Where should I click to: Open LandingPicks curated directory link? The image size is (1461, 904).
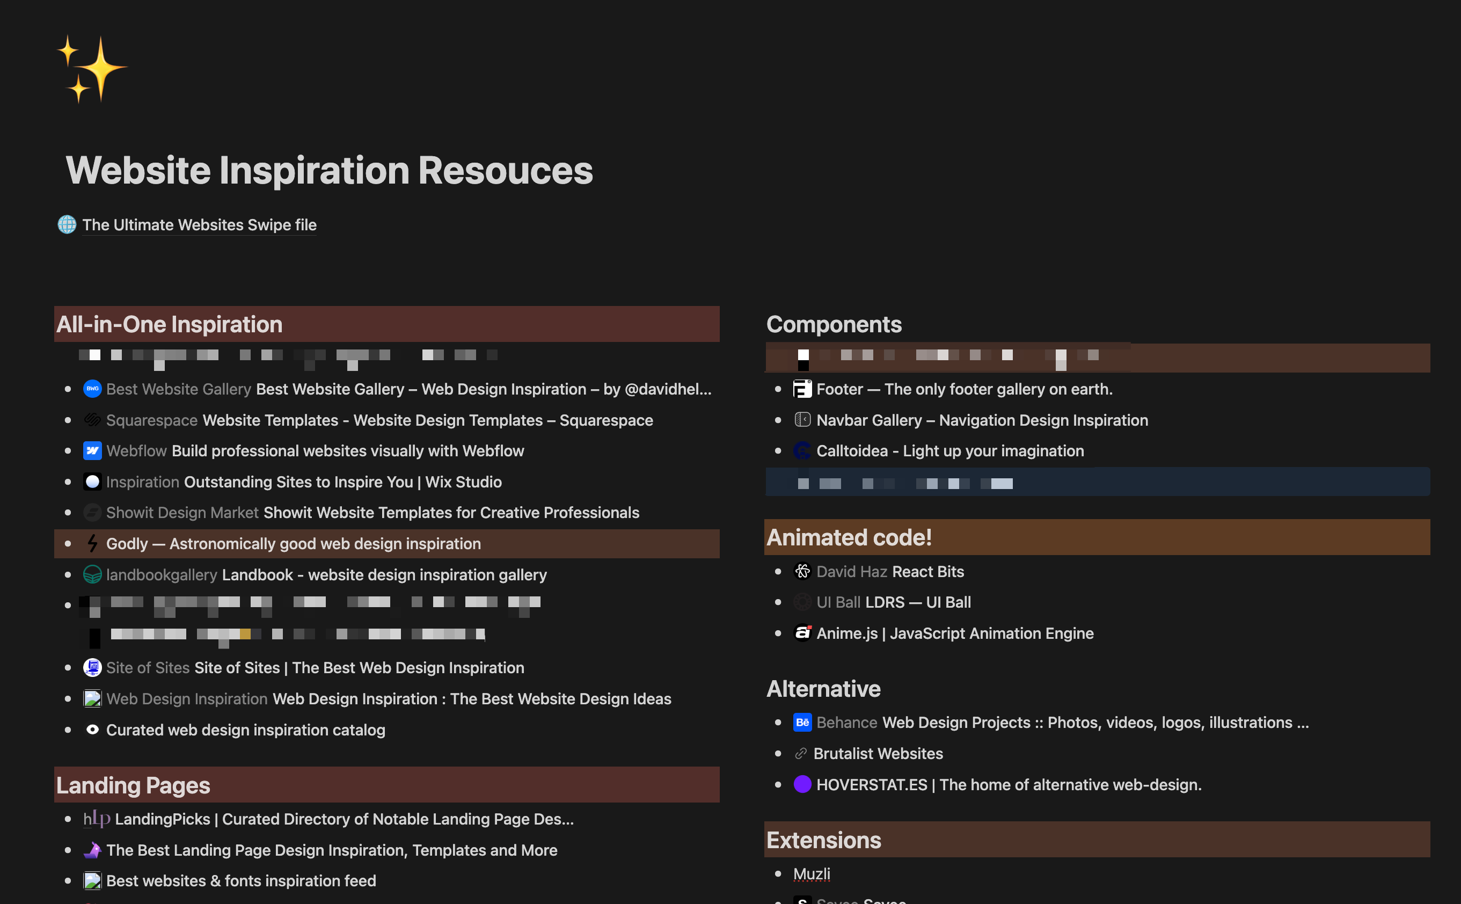coord(344,819)
